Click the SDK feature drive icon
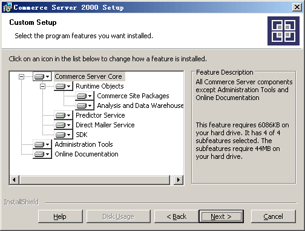 tap(64, 135)
